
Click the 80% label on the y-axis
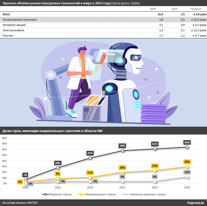[4, 138]
